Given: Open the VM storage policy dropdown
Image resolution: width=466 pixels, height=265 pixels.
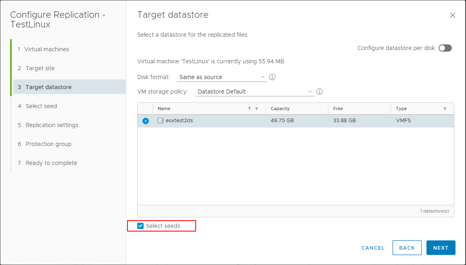Looking at the screenshot, I should pyautogui.click(x=254, y=92).
